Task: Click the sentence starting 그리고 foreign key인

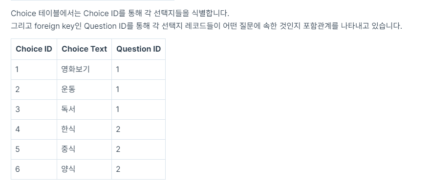Action: [206, 26]
